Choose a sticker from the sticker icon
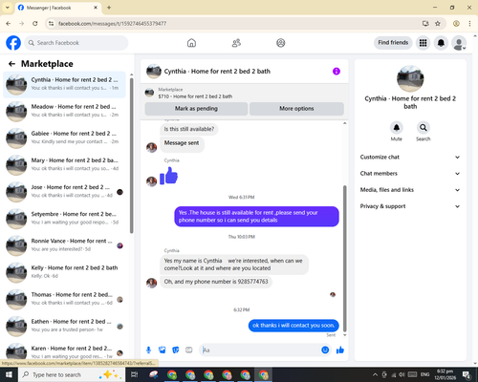 click(176, 350)
